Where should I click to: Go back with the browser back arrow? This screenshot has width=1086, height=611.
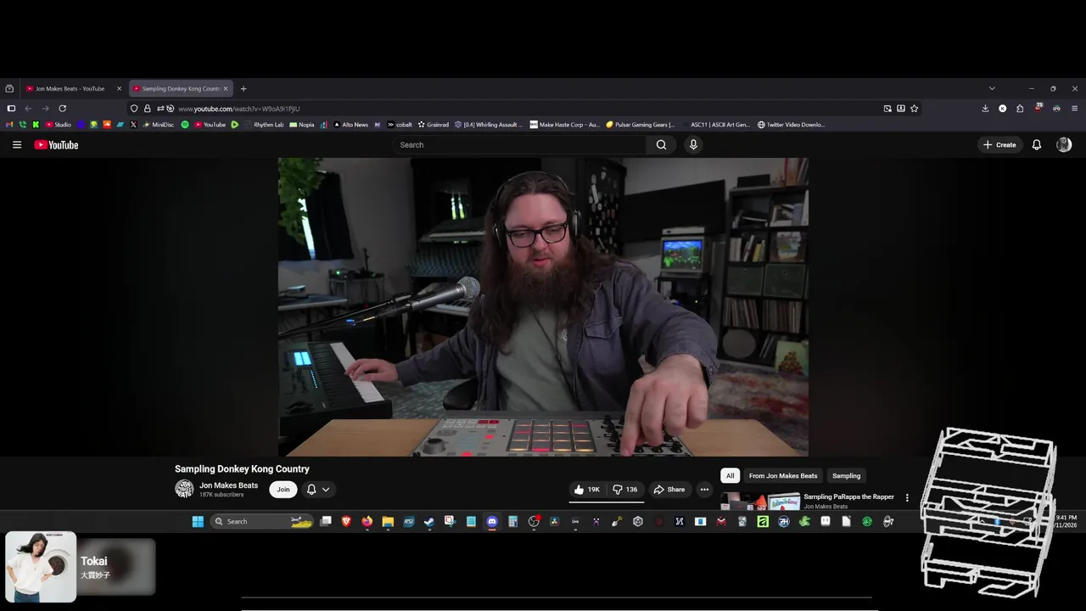[28, 109]
